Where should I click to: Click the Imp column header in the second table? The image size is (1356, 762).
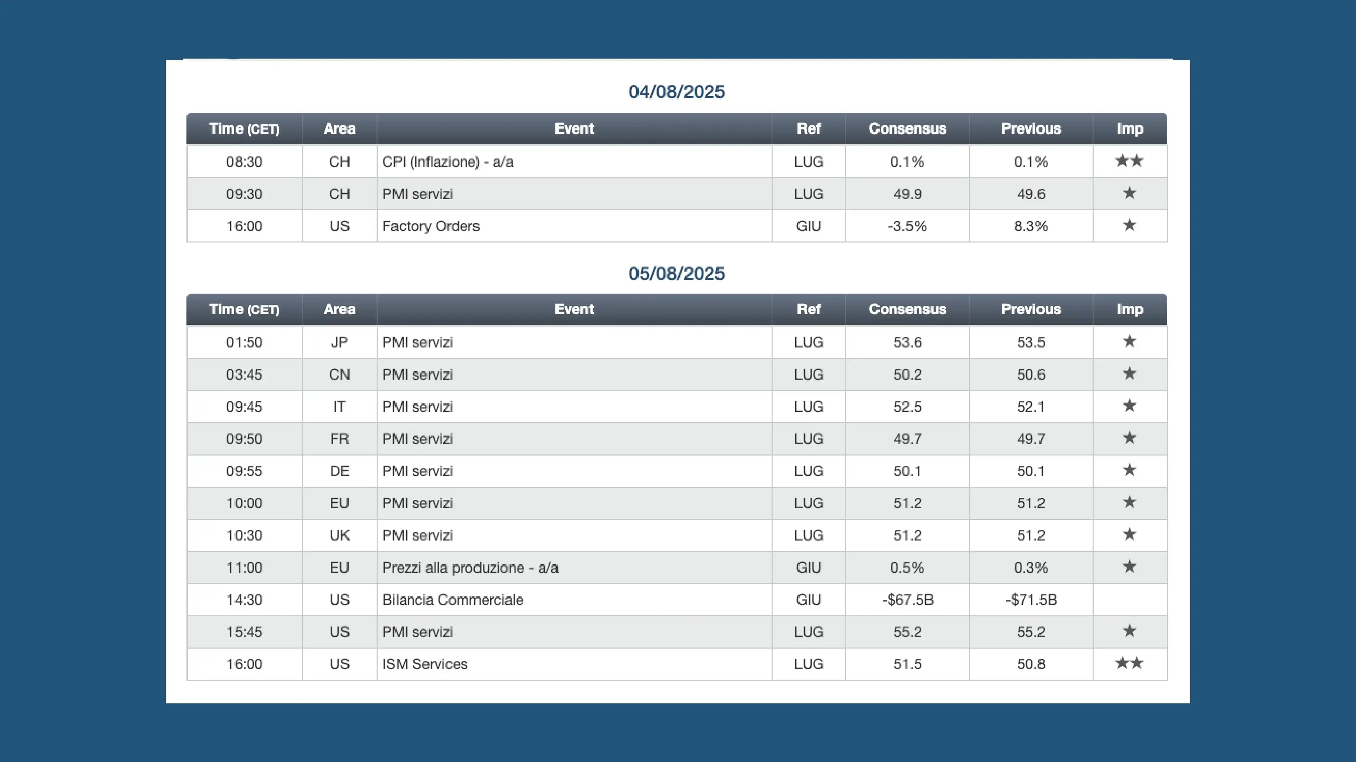pos(1130,309)
